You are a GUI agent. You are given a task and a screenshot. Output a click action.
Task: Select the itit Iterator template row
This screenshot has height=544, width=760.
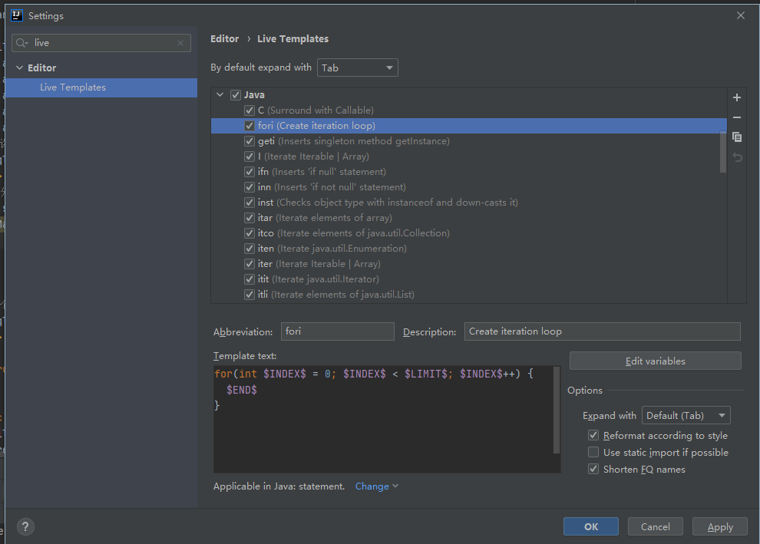point(469,279)
